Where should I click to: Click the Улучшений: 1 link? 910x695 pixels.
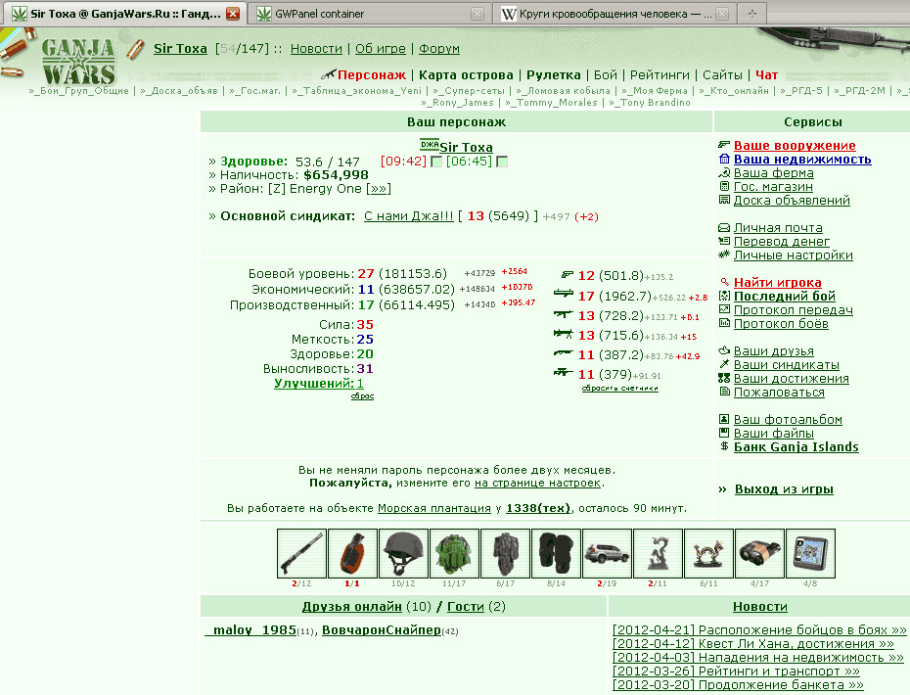click(x=319, y=383)
